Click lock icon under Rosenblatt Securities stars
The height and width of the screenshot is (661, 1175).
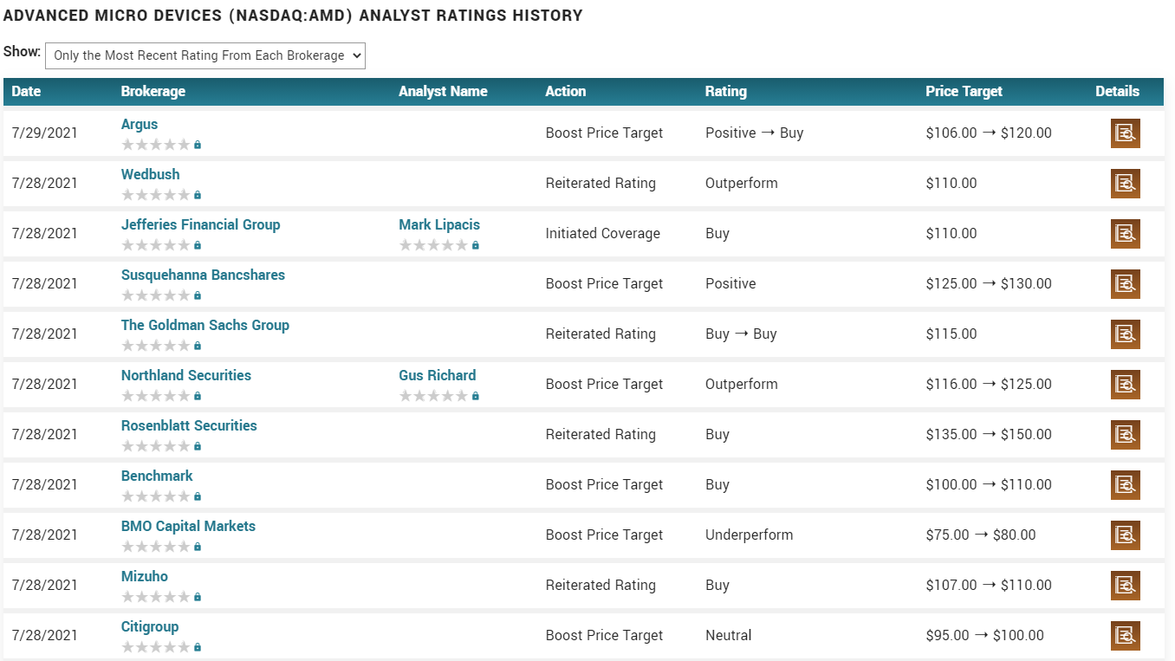click(x=198, y=446)
